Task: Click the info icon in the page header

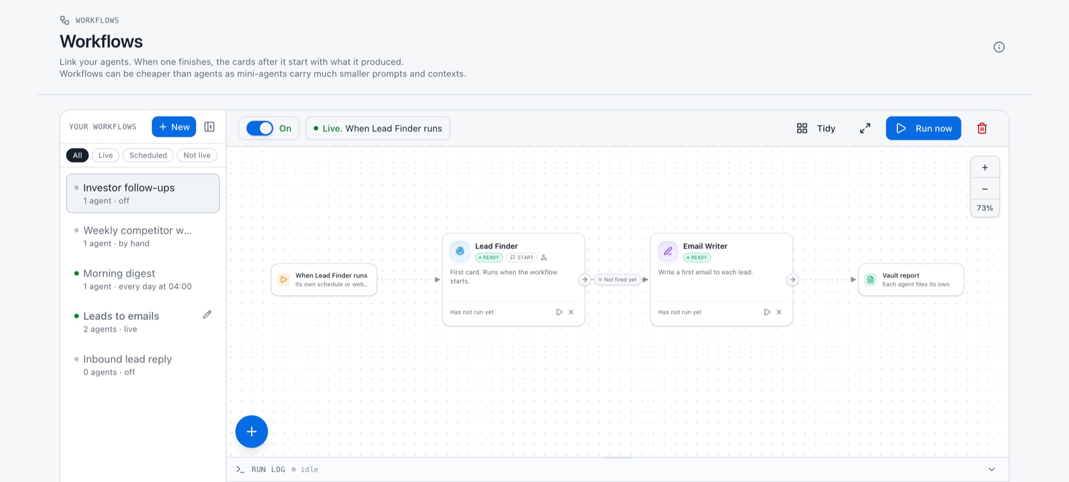Action: tap(998, 47)
